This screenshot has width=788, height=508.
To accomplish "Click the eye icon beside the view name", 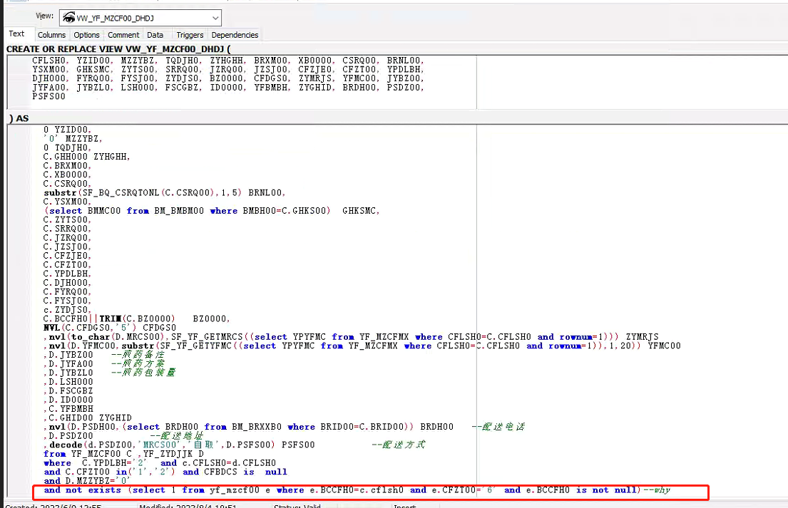I will point(68,18).
